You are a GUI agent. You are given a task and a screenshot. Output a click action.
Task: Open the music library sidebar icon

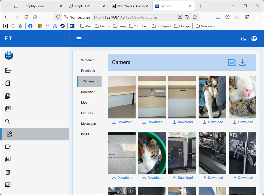8,159
